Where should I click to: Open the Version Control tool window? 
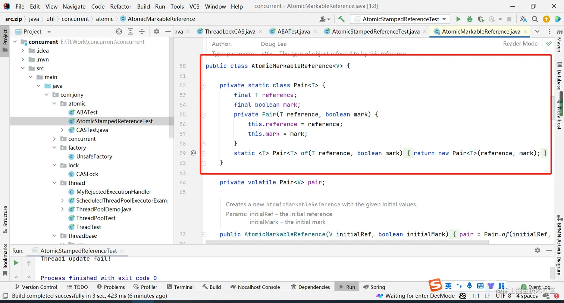pos(36,287)
